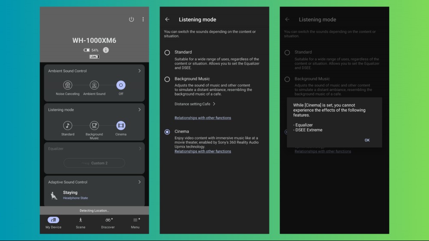This screenshot has width=429, height=241.
Task: Select the Ambient Sound icon
Action: 94,85
